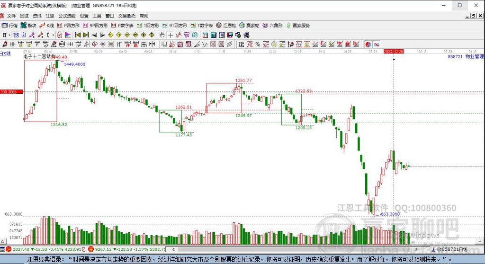Select the red pencil drawing tool
This screenshot has width=485, height=264.
5,44
